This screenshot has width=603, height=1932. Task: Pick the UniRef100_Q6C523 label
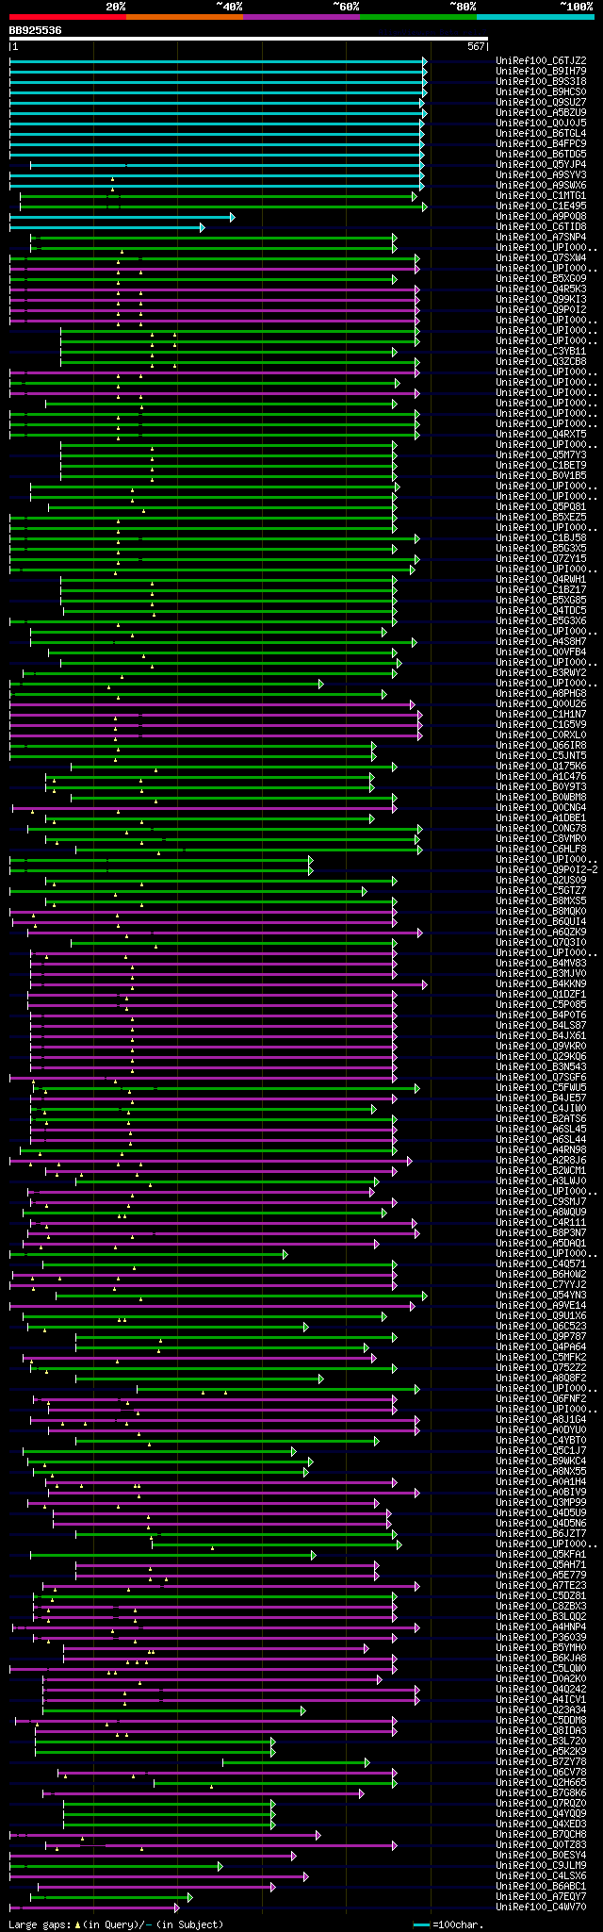(541, 1327)
